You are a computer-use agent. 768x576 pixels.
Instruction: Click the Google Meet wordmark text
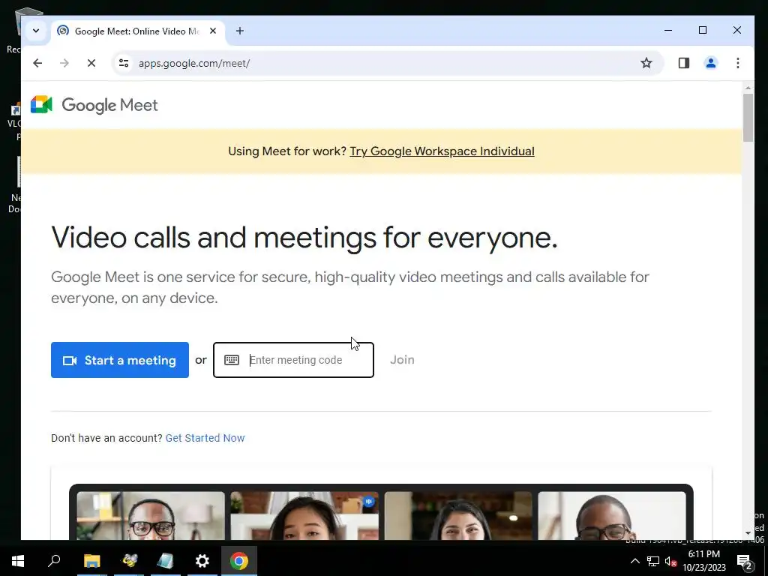[x=109, y=105]
